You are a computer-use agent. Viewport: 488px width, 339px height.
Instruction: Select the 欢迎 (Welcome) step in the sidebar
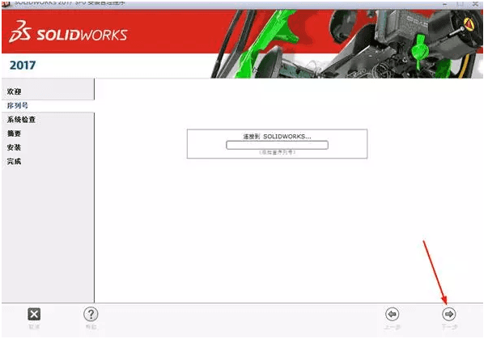pos(15,91)
